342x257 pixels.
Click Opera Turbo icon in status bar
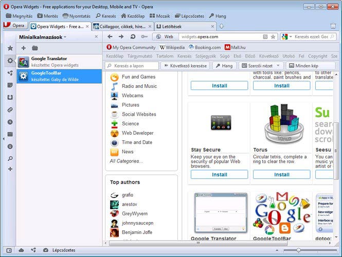[x=46, y=250]
